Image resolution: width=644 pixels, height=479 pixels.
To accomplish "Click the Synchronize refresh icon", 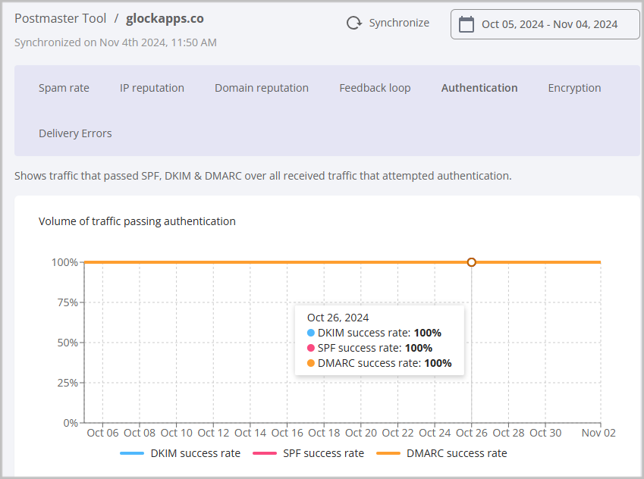I will click(x=353, y=23).
